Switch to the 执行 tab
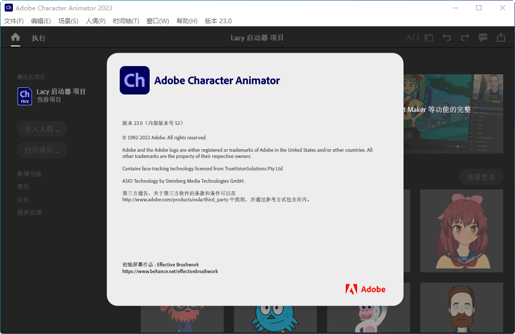The height and width of the screenshot is (334, 515). [x=38, y=37]
